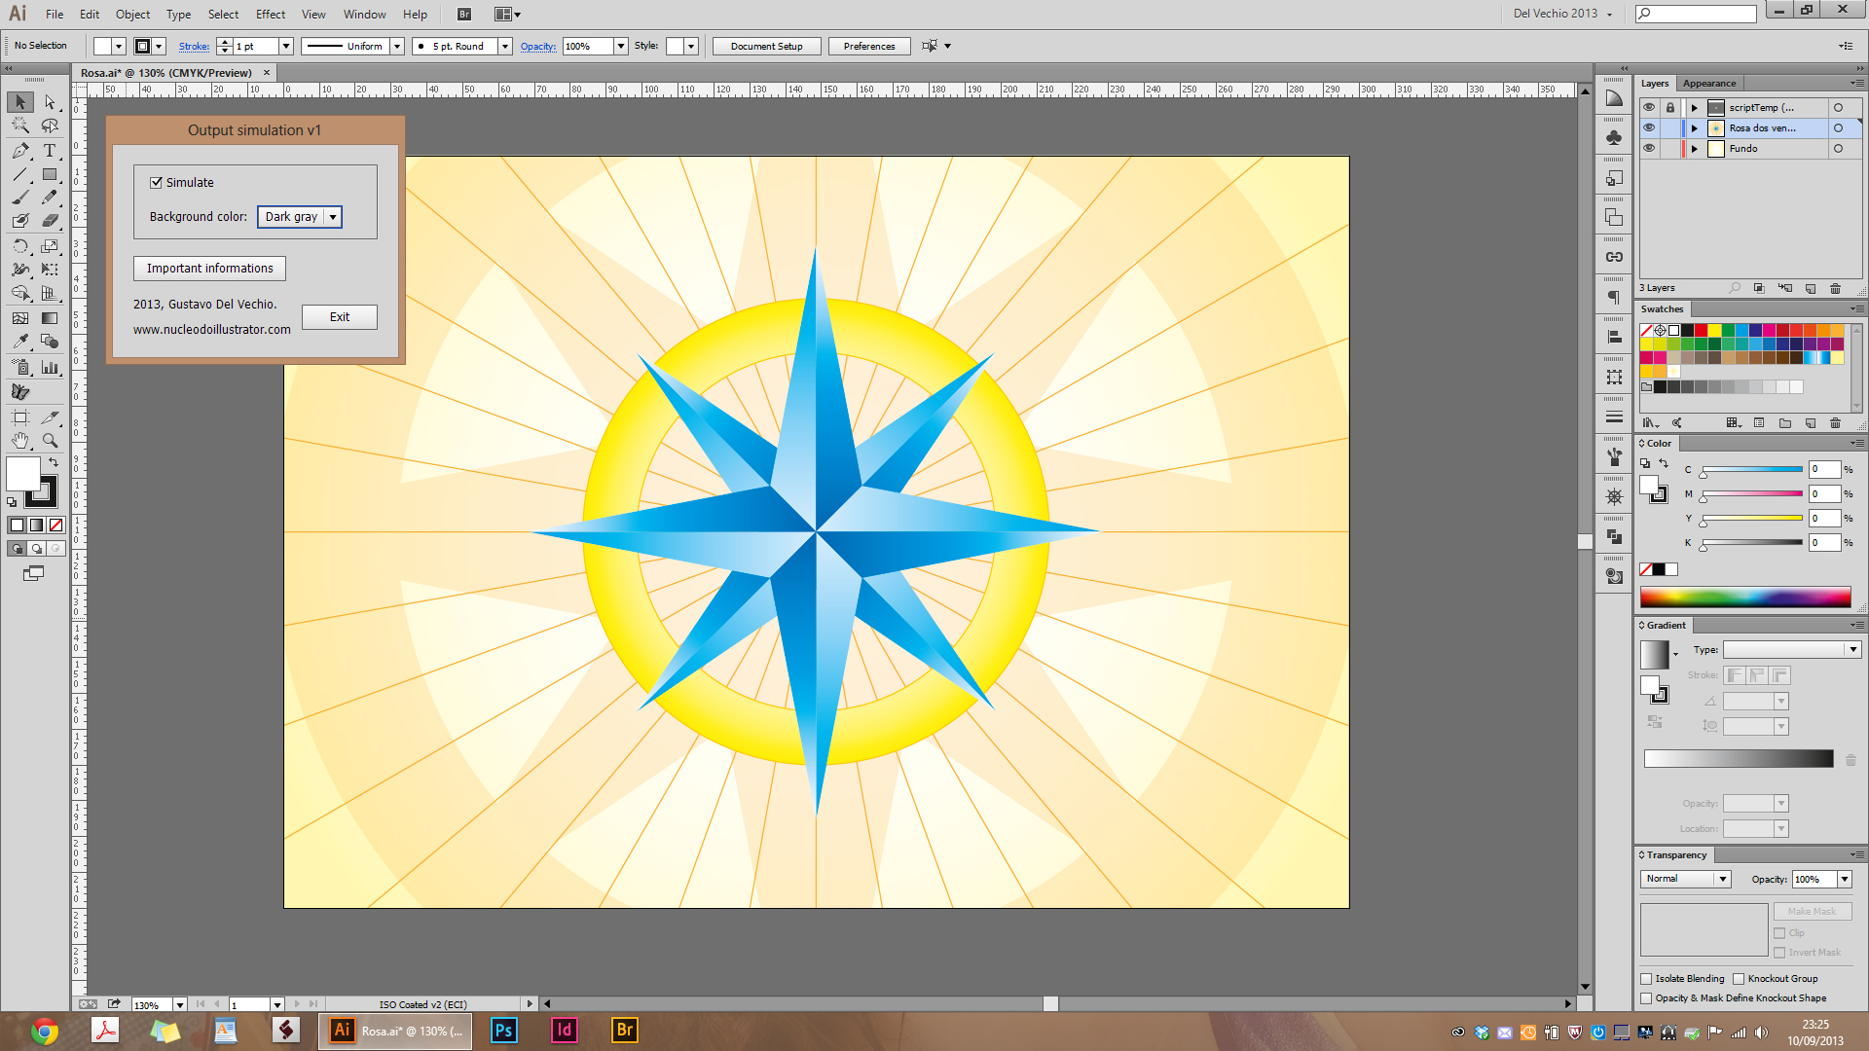Hide the Fundo layer
The image size is (1869, 1051).
(1649, 148)
